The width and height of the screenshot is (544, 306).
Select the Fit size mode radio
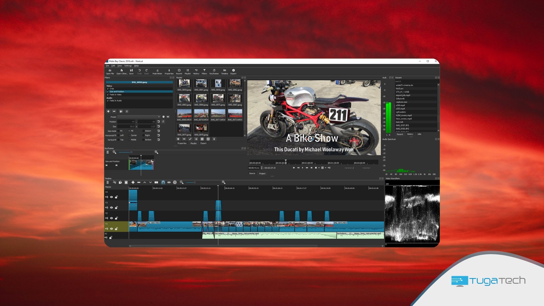(x=118, y=131)
